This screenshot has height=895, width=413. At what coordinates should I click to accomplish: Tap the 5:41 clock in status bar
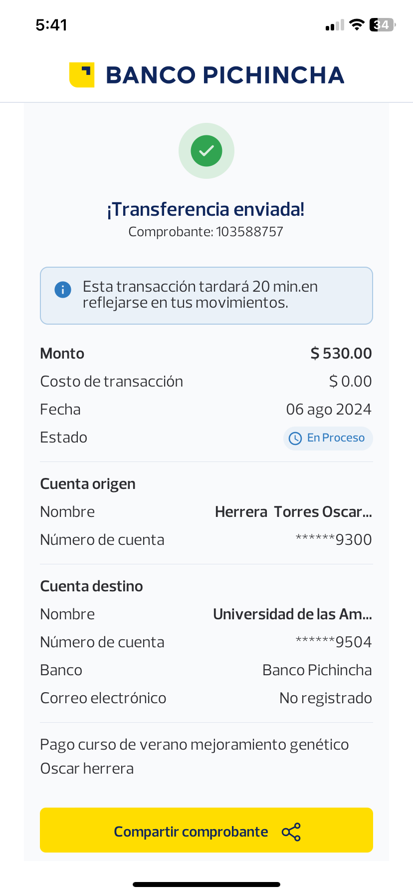pos(51,25)
